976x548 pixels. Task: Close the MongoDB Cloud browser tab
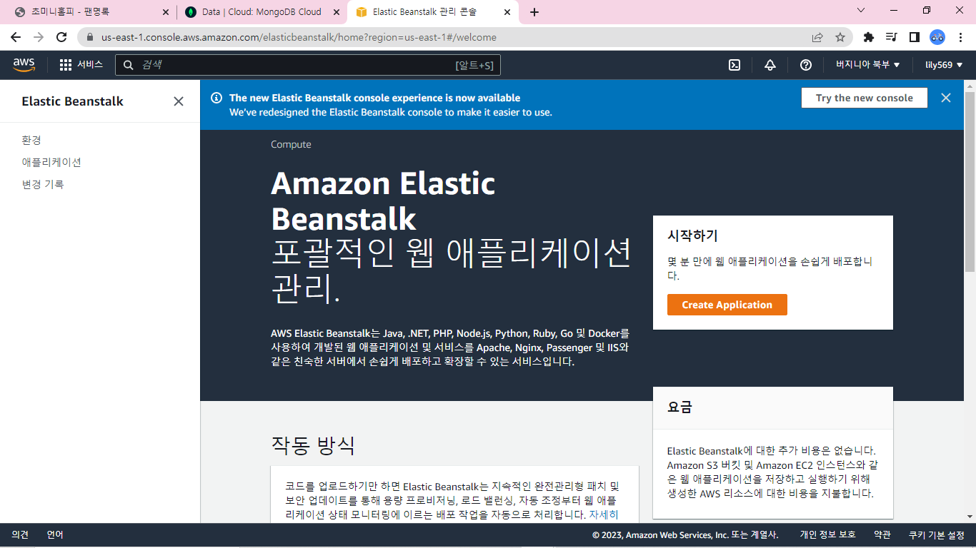[x=337, y=12]
